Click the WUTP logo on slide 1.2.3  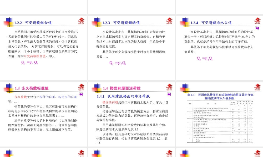pos(169,21)
